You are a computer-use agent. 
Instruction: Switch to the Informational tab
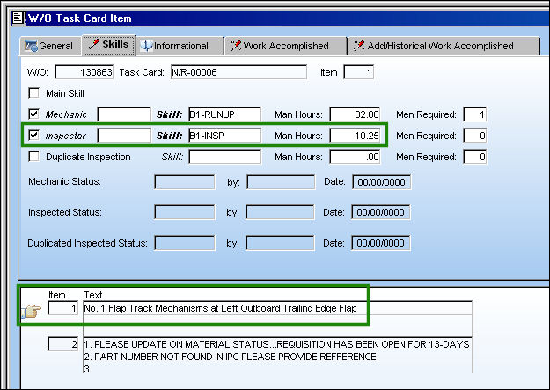[180, 46]
